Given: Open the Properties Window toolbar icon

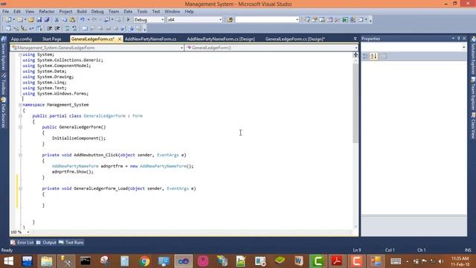Looking at the screenshot, I should coord(315,20).
